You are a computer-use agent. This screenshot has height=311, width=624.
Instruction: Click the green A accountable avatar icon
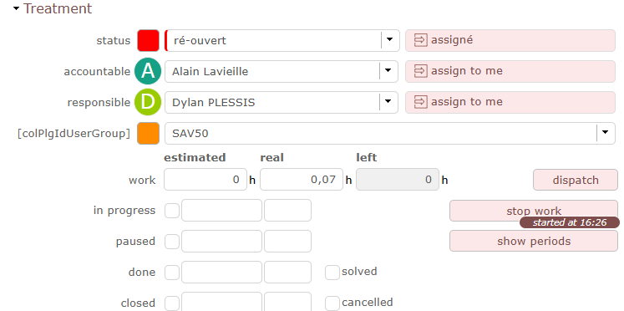pos(148,71)
